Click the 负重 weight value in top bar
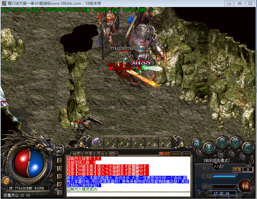The height and width of the screenshot is (199, 257). click(x=96, y=10)
